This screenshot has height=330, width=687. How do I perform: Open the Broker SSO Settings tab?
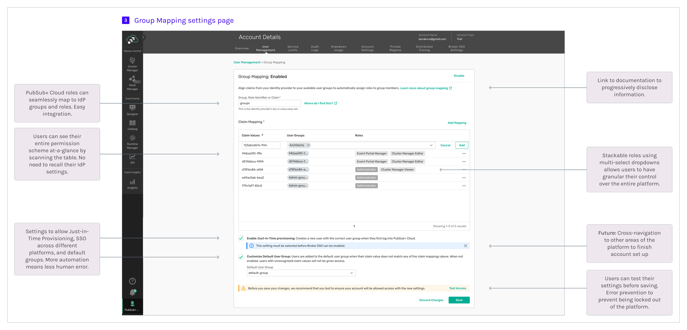pos(456,48)
